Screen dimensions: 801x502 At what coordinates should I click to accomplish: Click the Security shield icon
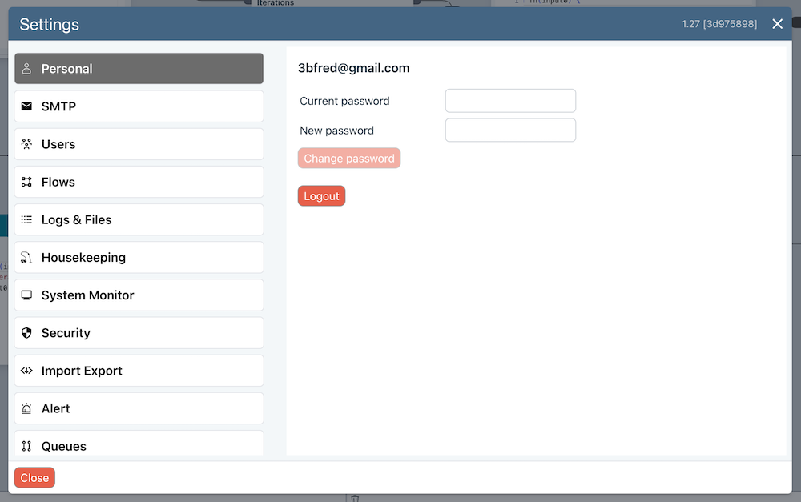pyautogui.click(x=26, y=333)
